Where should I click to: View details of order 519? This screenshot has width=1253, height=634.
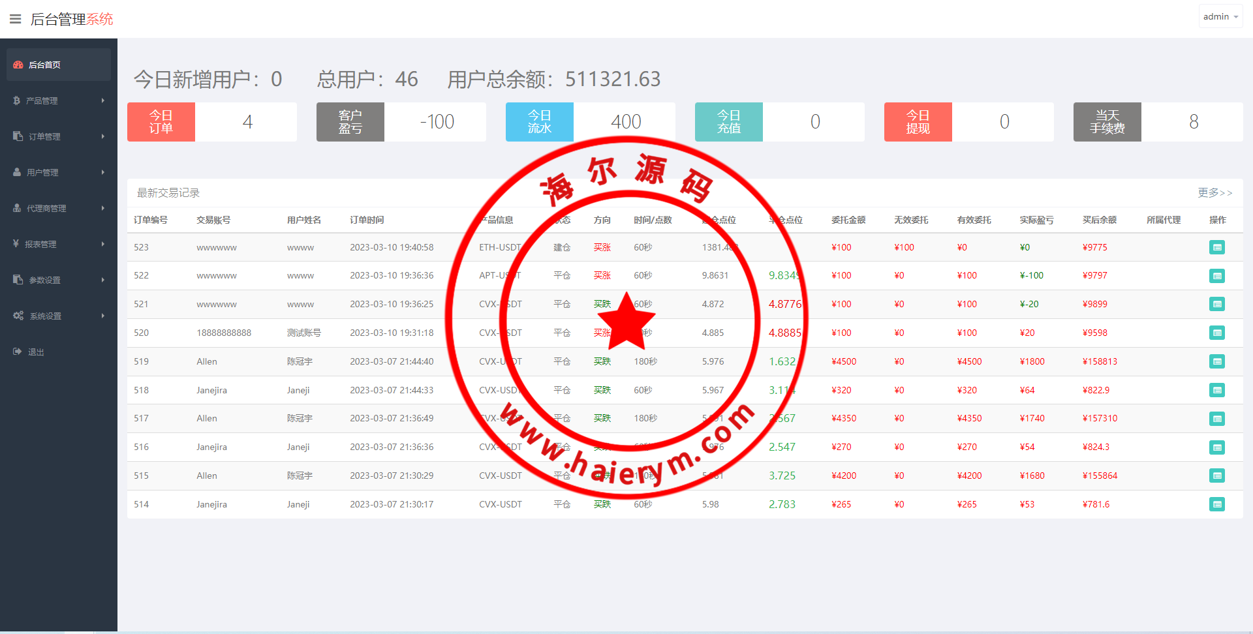(1217, 361)
